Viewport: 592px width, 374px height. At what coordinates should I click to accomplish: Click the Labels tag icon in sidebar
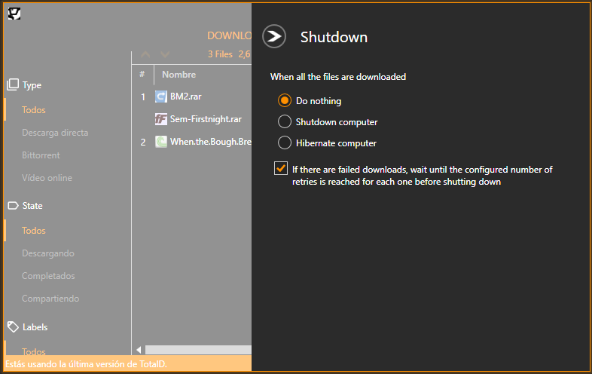point(13,326)
